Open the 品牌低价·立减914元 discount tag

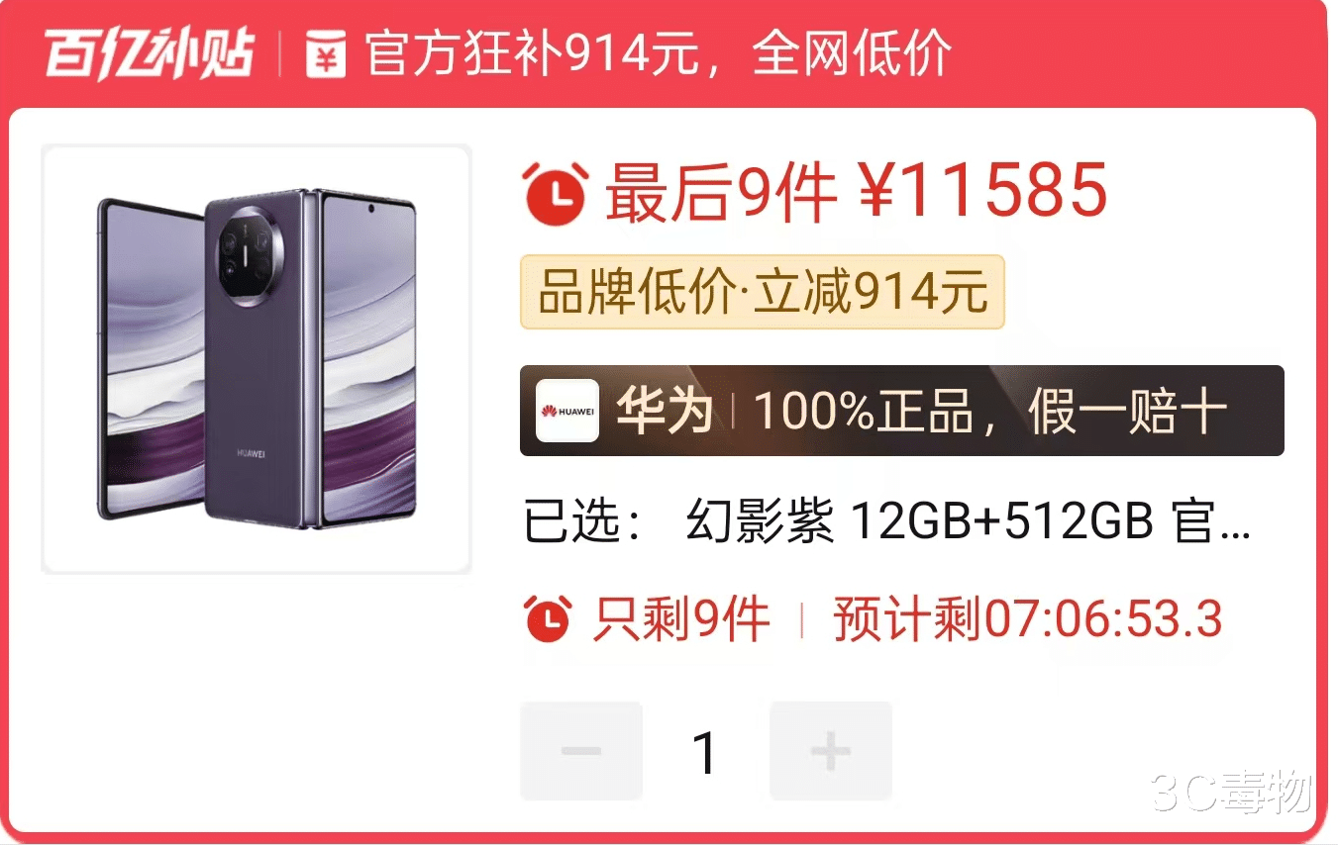click(763, 292)
